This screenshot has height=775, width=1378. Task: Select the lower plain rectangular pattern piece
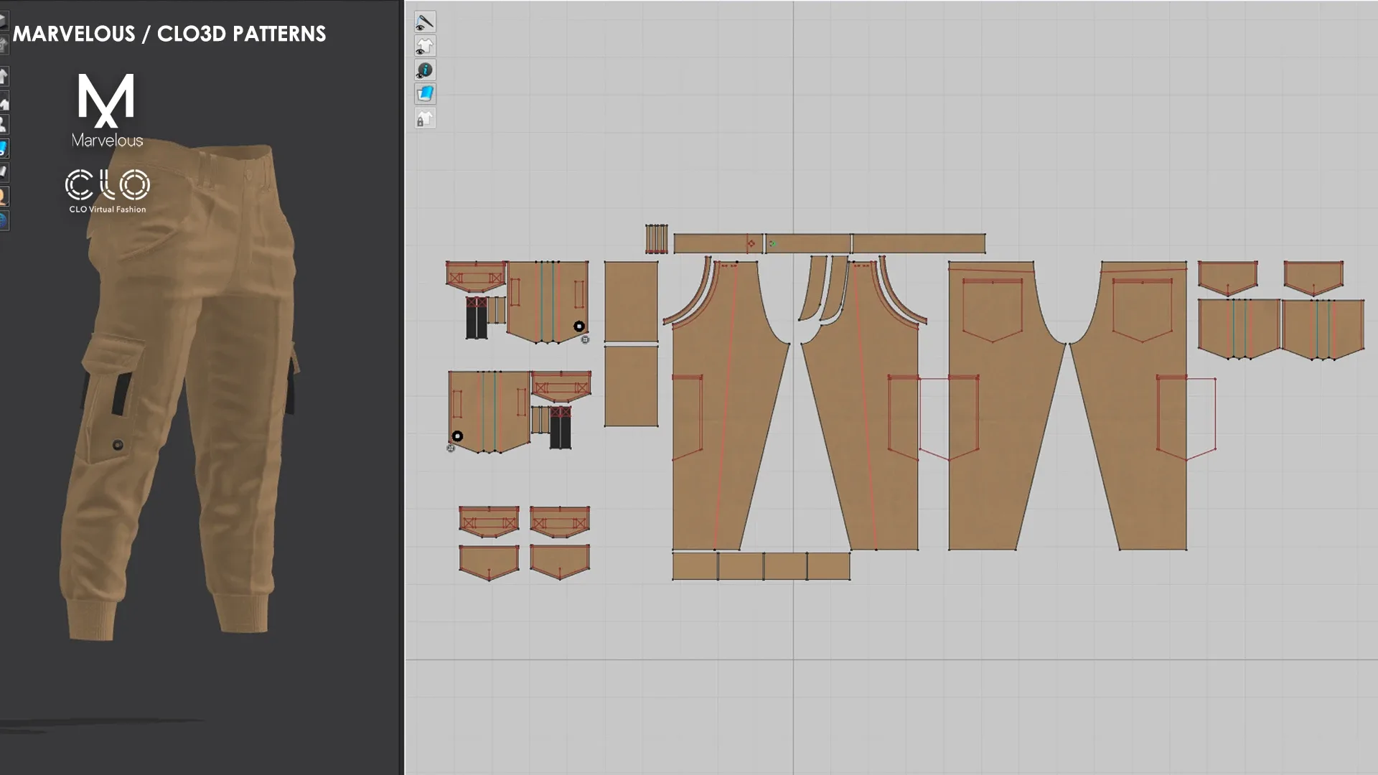click(x=631, y=386)
